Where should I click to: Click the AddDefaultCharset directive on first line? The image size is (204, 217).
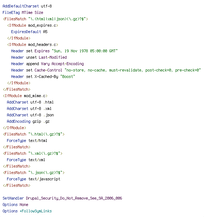pos(21,6)
